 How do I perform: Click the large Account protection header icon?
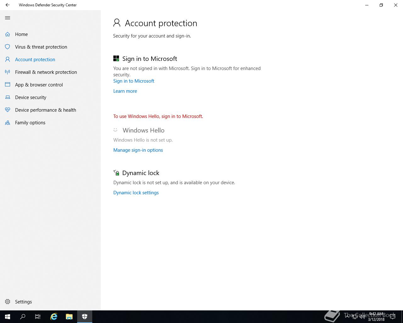(x=117, y=23)
